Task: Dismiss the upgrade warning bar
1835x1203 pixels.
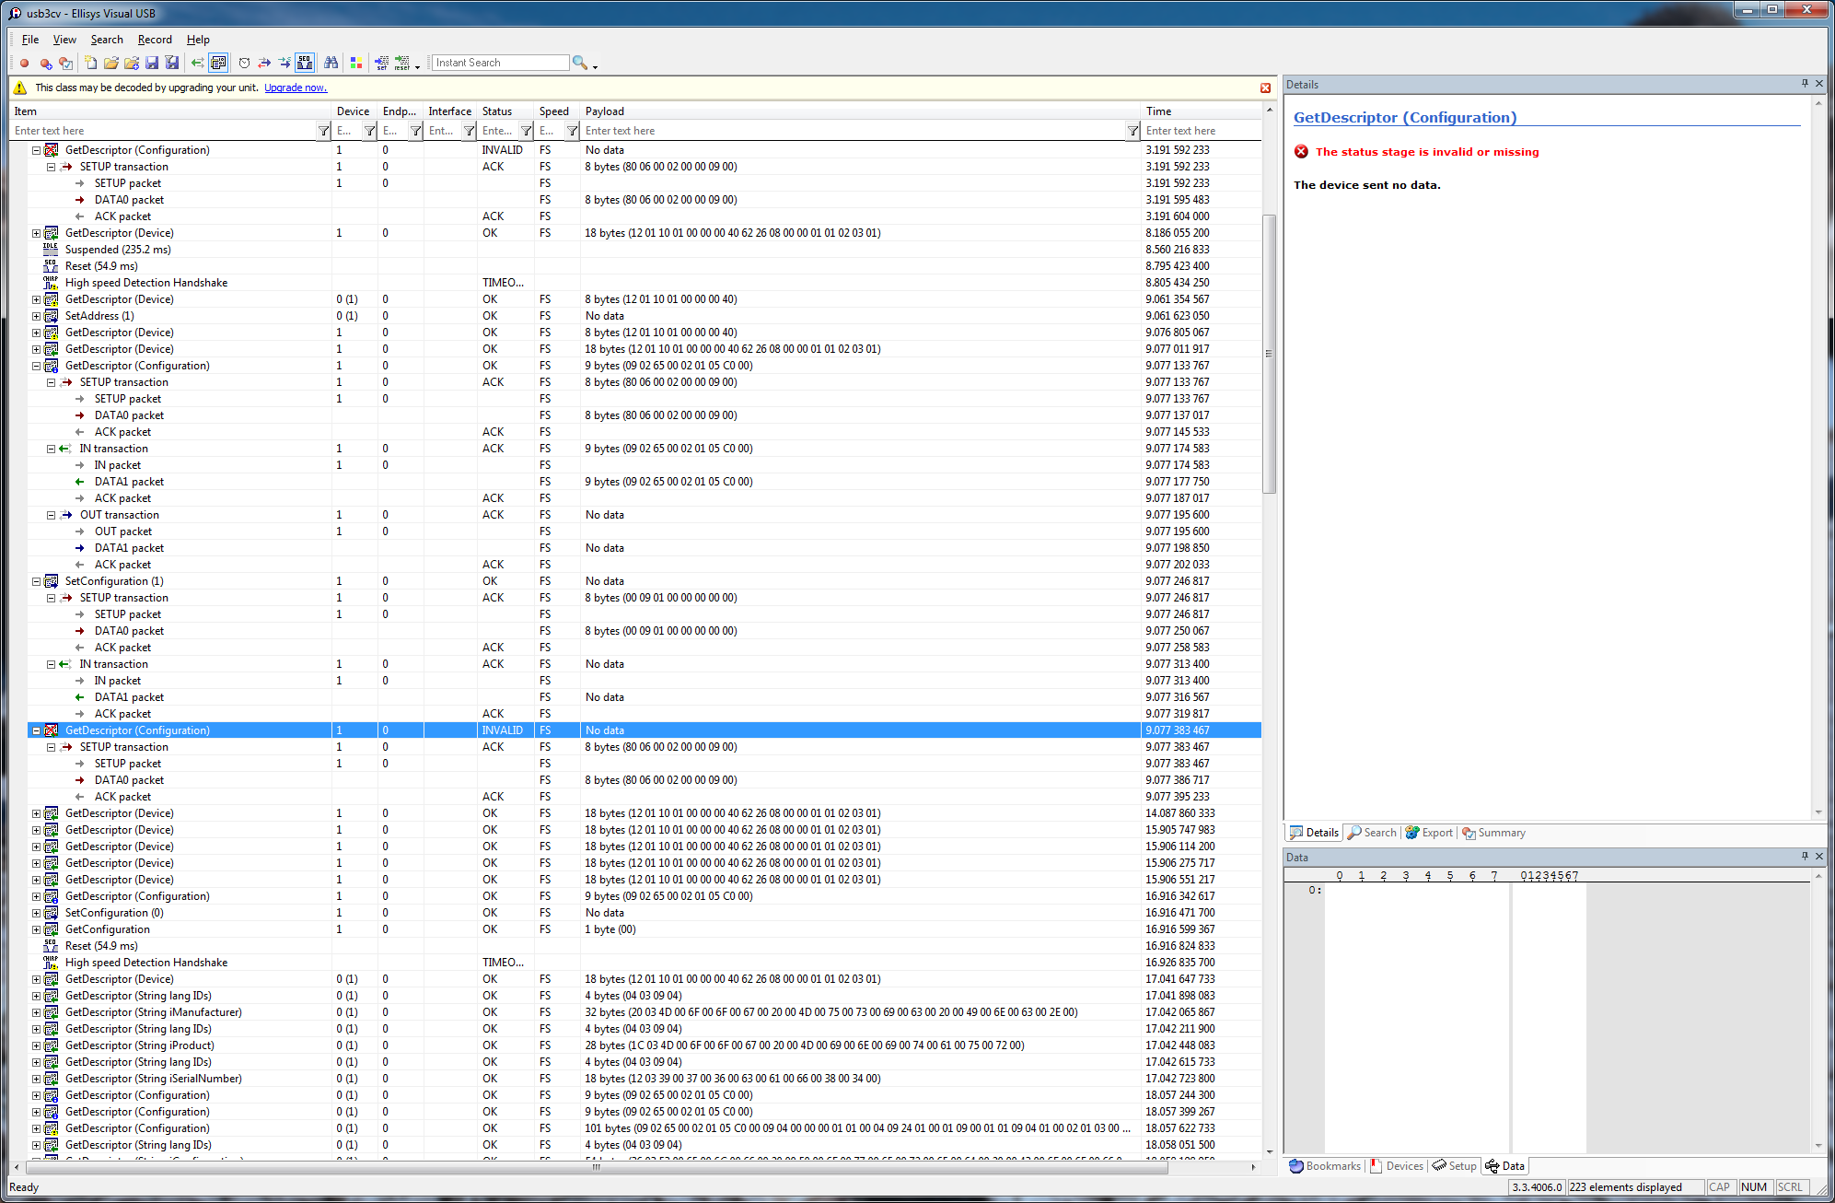Action: 1265,88
